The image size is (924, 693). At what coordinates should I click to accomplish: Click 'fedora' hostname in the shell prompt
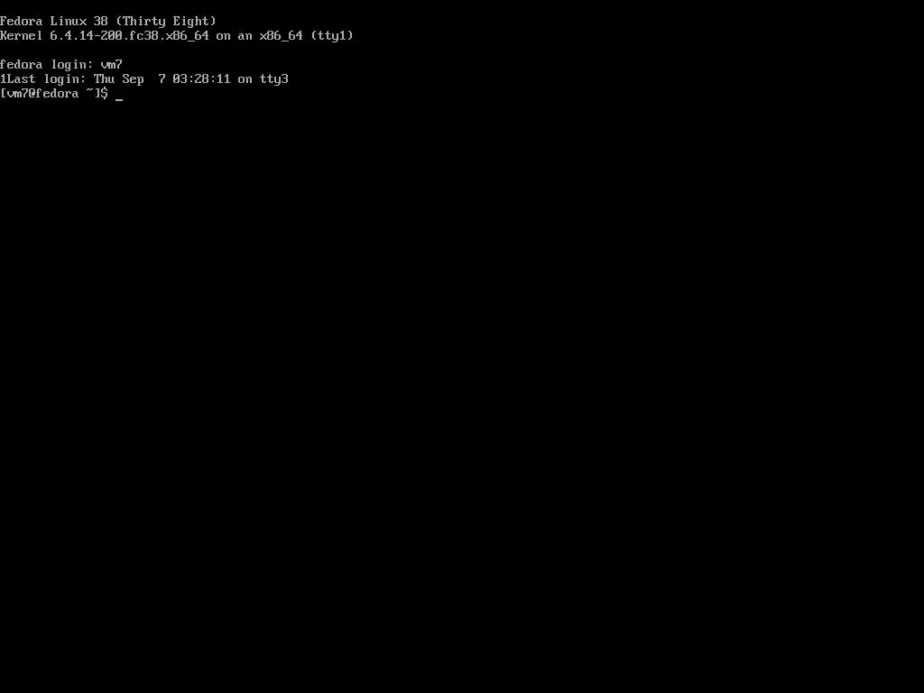pyautogui.click(x=57, y=93)
